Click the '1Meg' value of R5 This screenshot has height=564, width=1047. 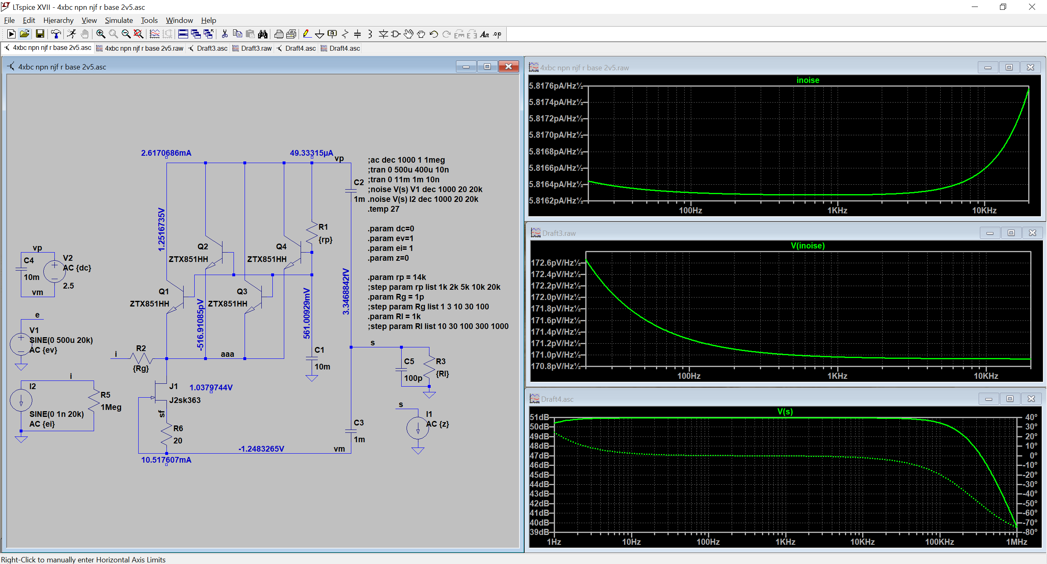[x=111, y=407]
